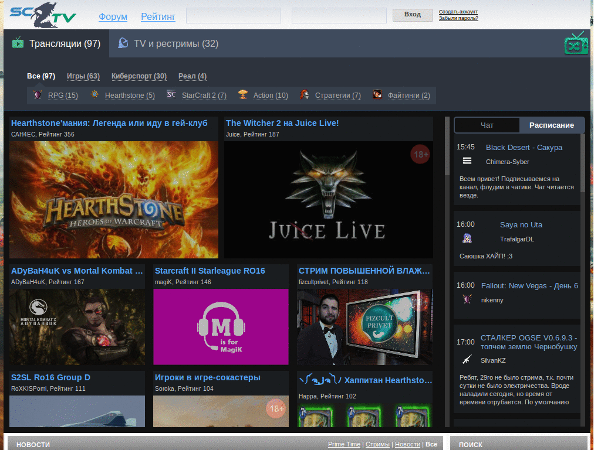Click the schedule panel vertical scrollbar
The width and height of the screenshot is (601, 450).
pos(582,275)
